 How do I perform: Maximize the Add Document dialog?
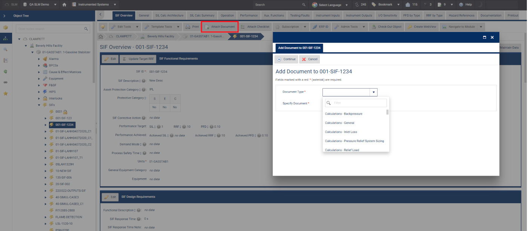tap(484, 37)
